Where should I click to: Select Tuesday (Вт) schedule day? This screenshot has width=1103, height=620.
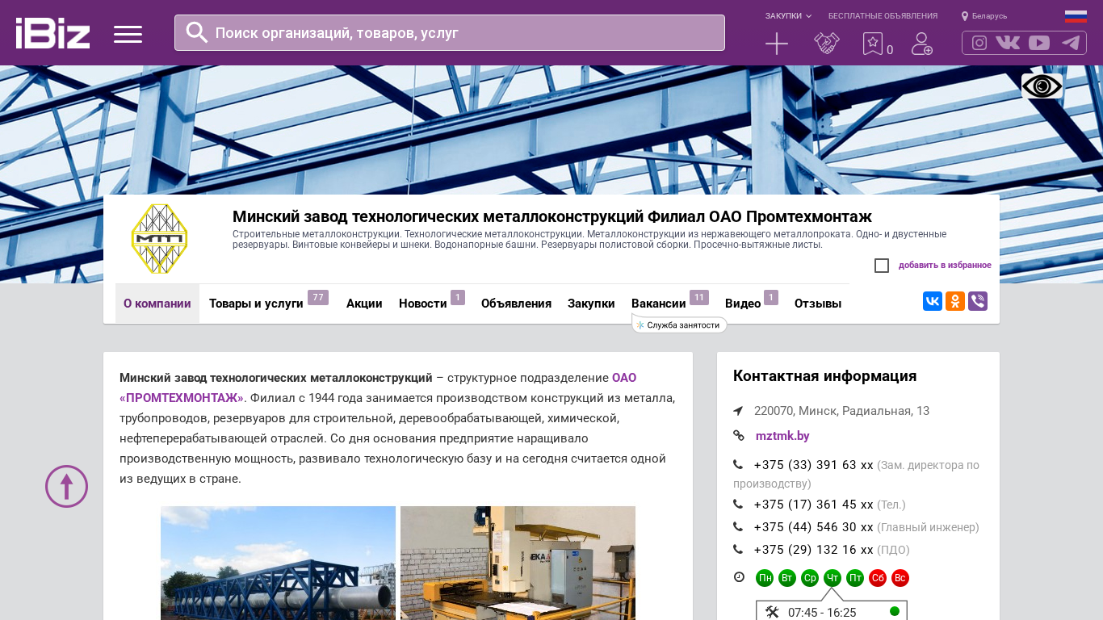[x=787, y=578]
